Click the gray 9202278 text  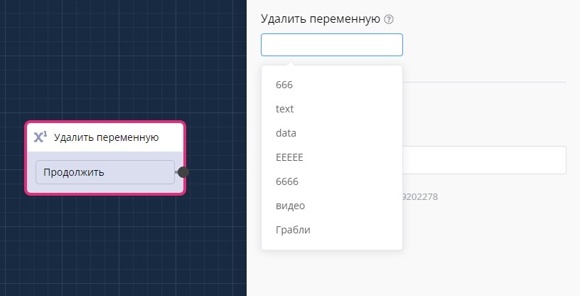pyautogui.click(x=420, y=196)
